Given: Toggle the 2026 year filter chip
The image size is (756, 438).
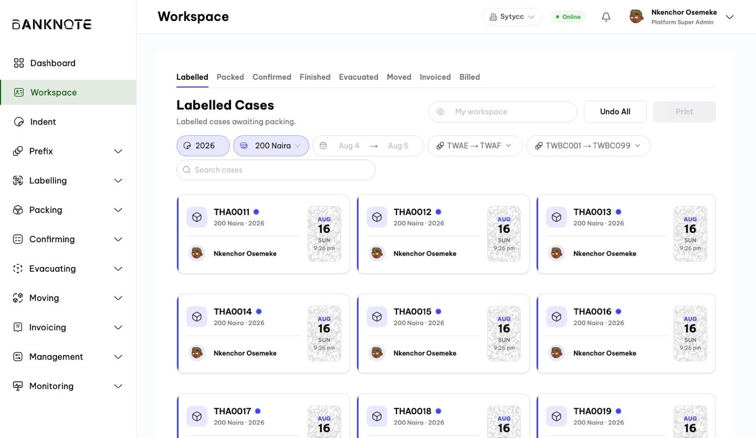Looking at the screenshot, I should click(203, 146).
